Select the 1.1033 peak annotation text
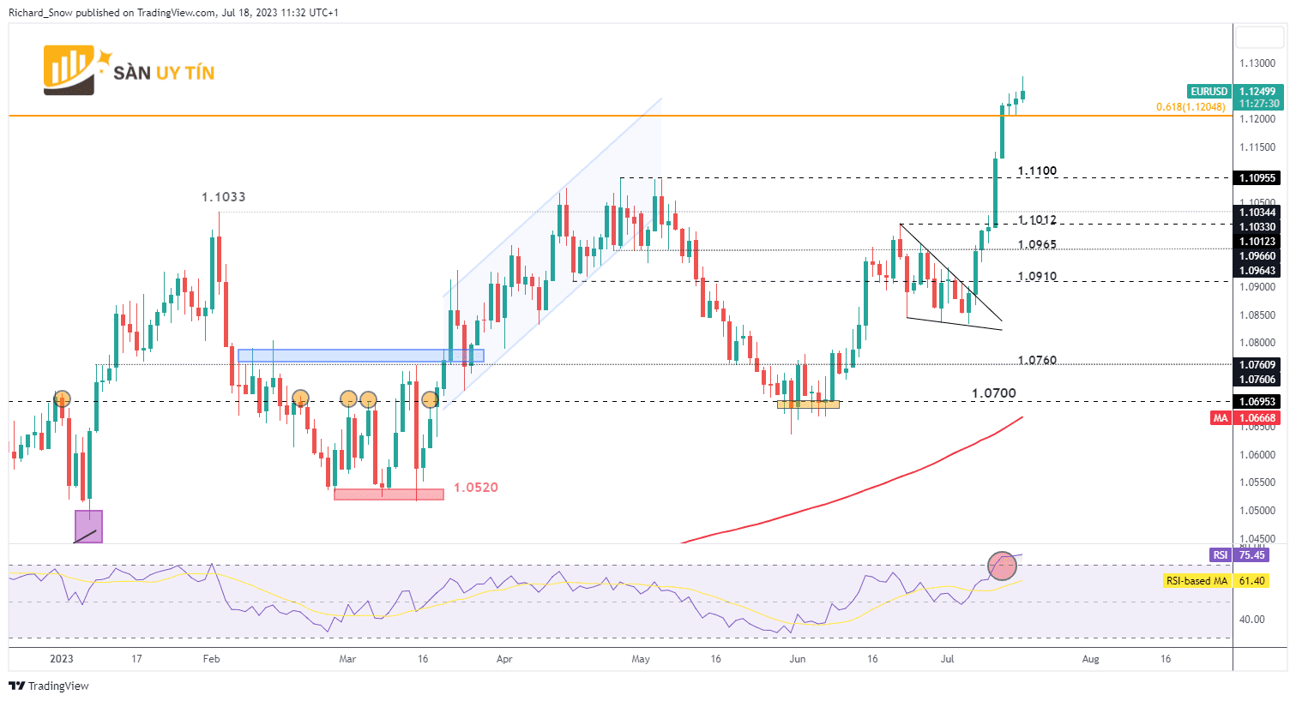The height and width of the screenshot is (701, 1296). point(224,197)
